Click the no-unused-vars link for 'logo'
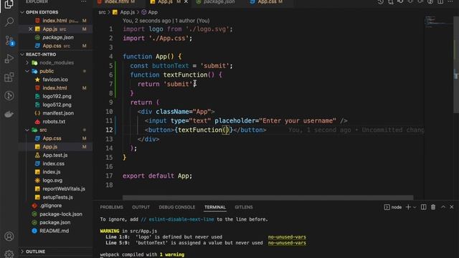The width and height of the screenshot is (459, 258). tap(287, 237)
